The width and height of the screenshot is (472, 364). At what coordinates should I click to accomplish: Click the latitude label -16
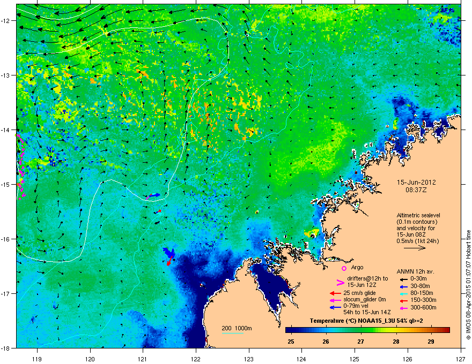click(6, 239)
